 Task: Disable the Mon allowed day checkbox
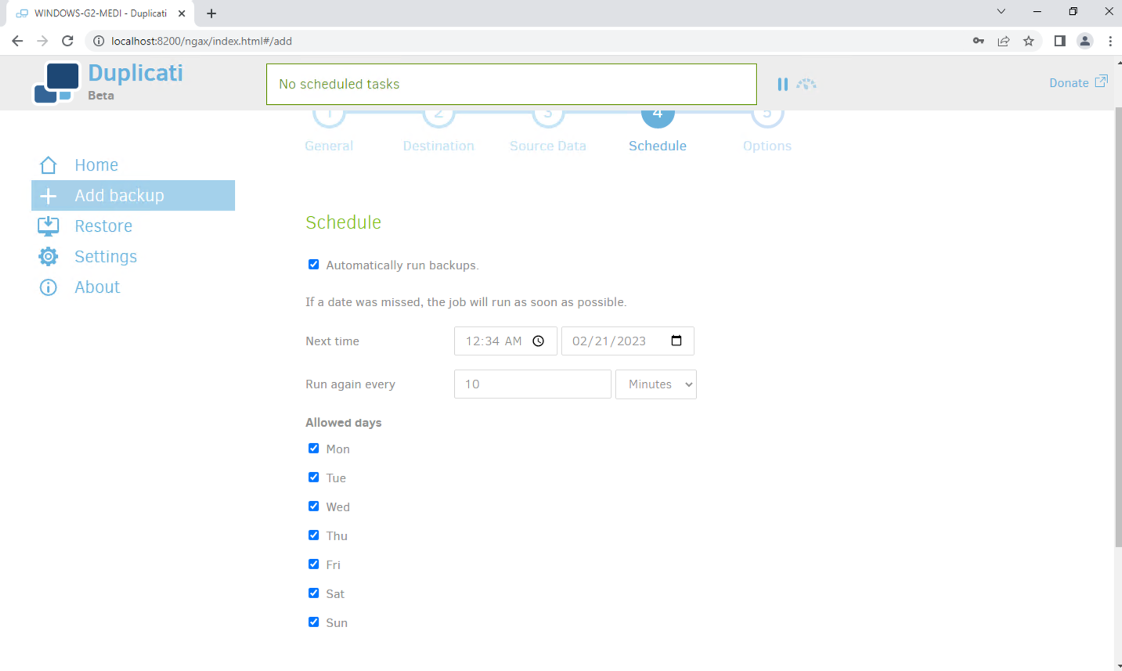(314, 449)
